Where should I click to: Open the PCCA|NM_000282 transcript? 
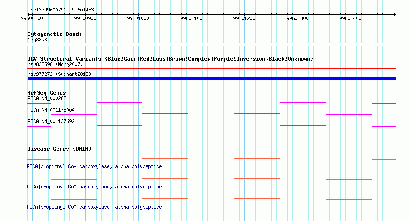[47, 99]
